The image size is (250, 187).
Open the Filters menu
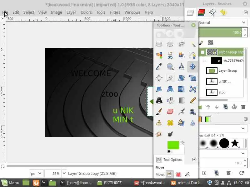(x=115, y=12)
